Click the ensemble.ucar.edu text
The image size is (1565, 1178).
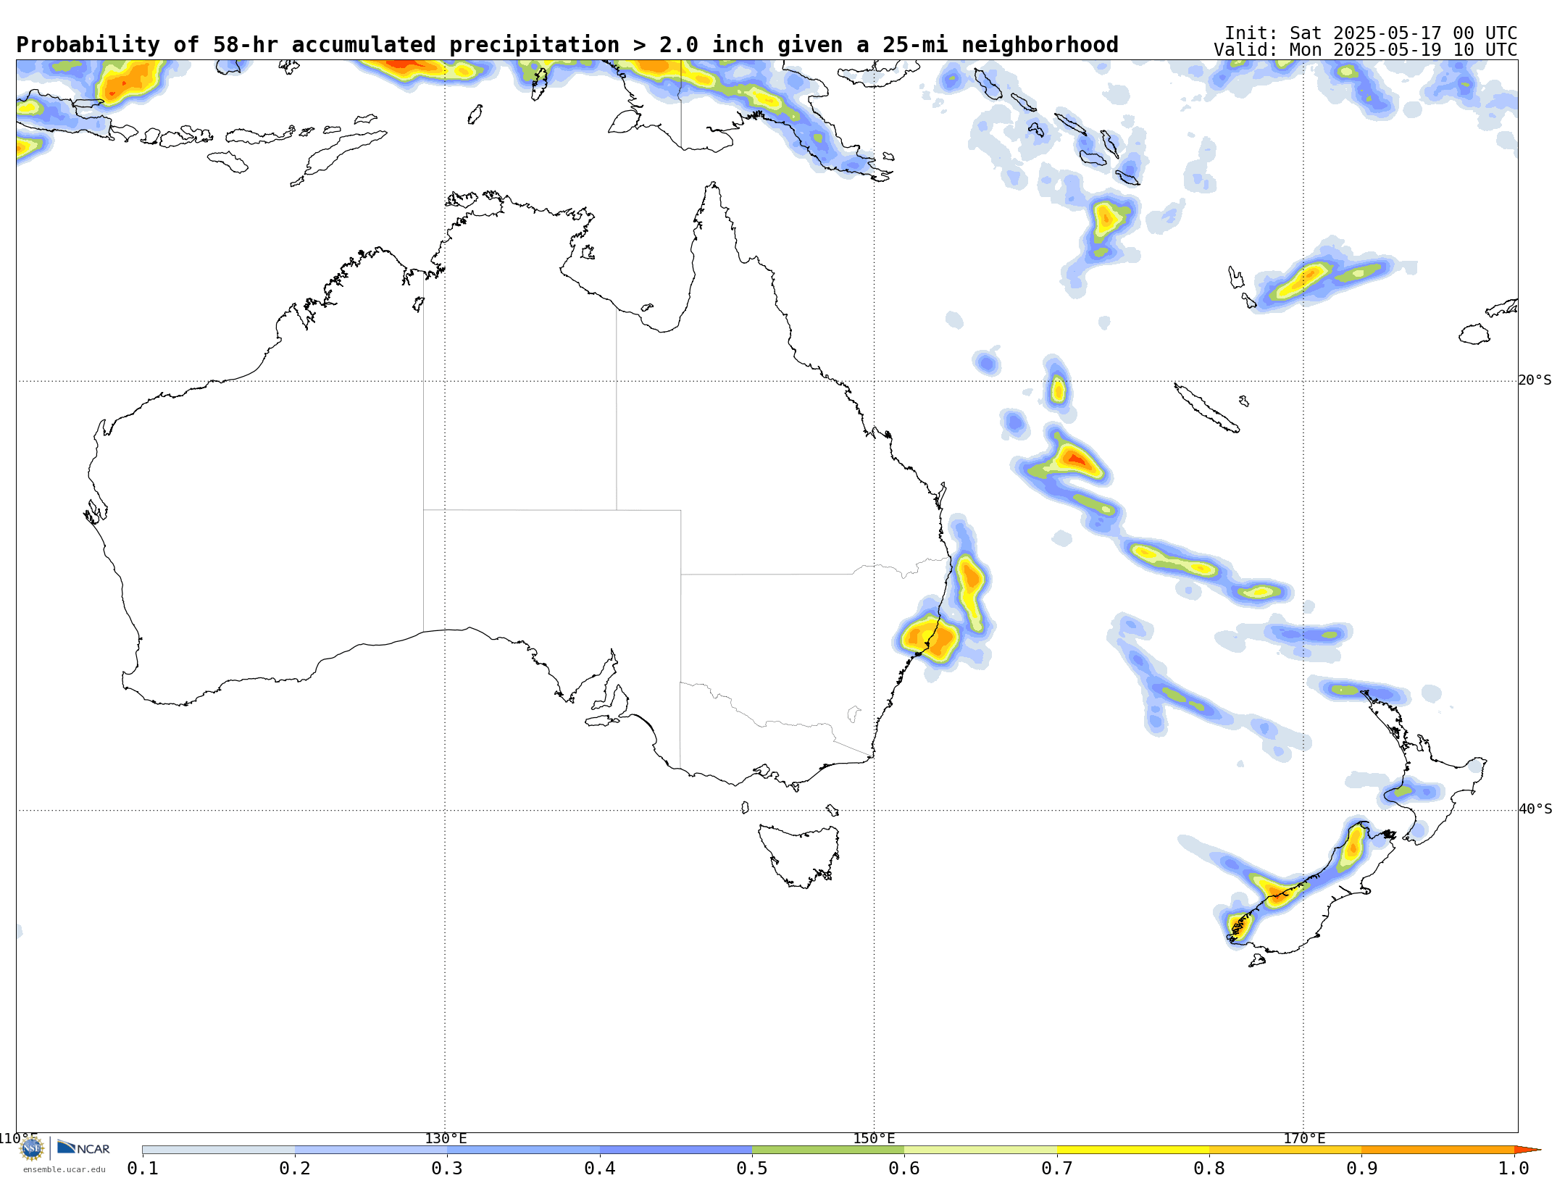point(64,1169)
